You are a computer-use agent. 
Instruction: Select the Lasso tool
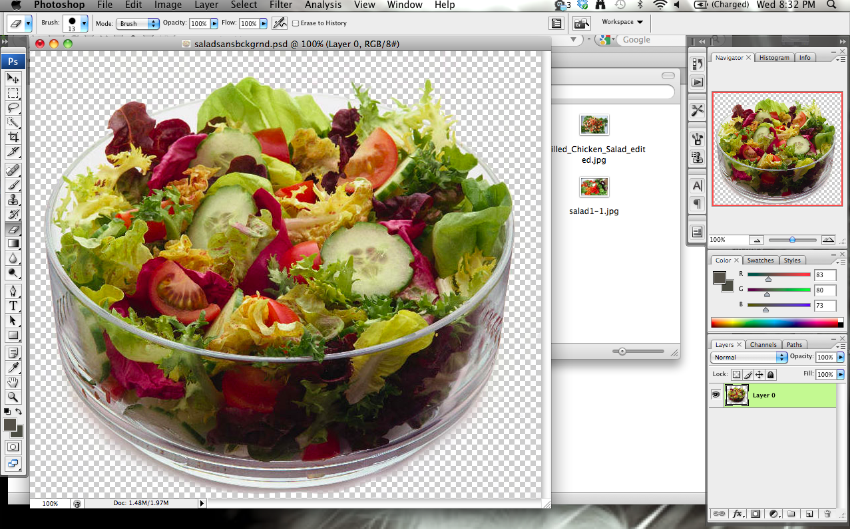tap(13, 108)
